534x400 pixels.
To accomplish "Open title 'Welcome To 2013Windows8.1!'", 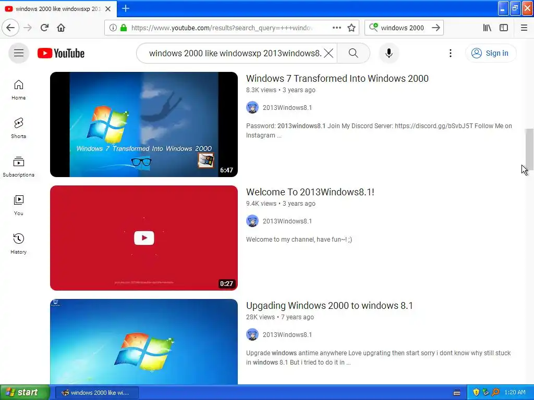I will pos(310,192).
